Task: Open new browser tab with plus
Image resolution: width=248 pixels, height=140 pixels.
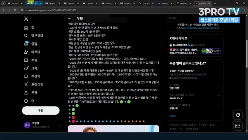Action: click(215, 3)
